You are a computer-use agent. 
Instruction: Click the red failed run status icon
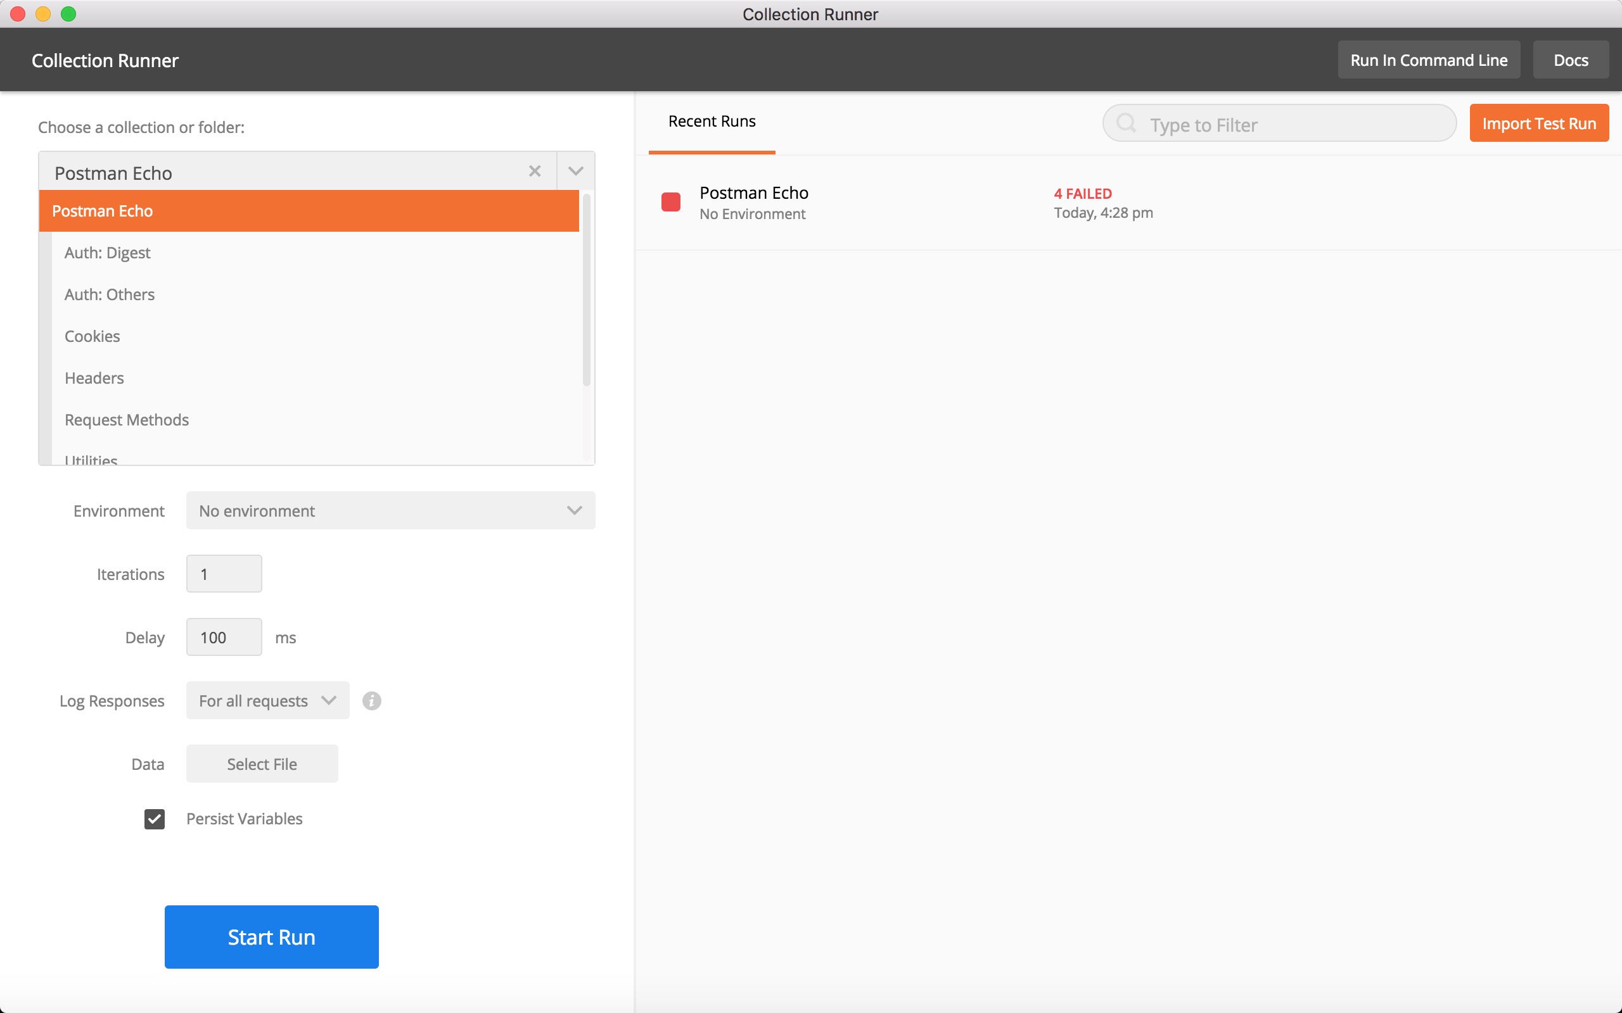[672, 202]
